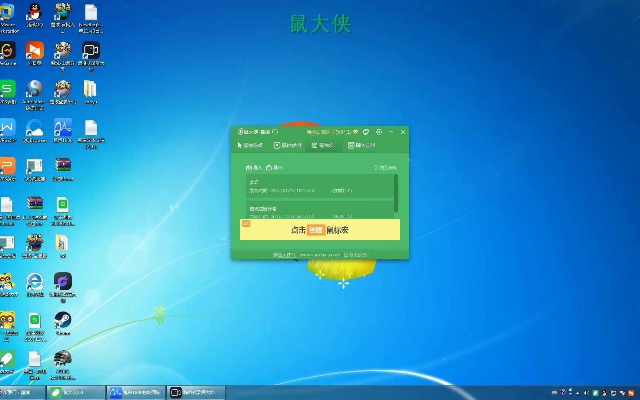Switch to 嗨格式录屏大师 taskbar button
640x400 pixels.
196,393
